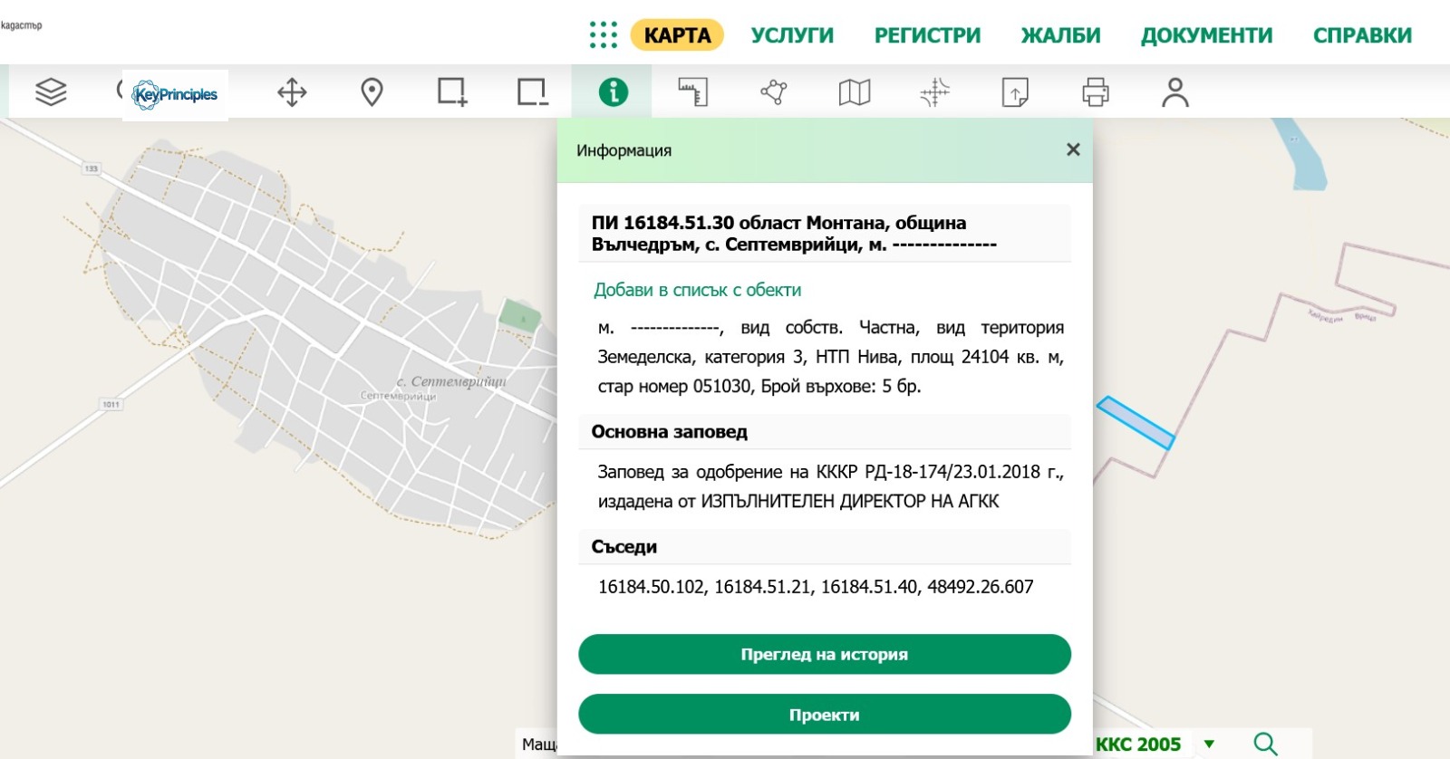1450x759 pixels.
Task: Select the coordinate crosshair tool
Action: pyautogui.click(x=934, y=92)
